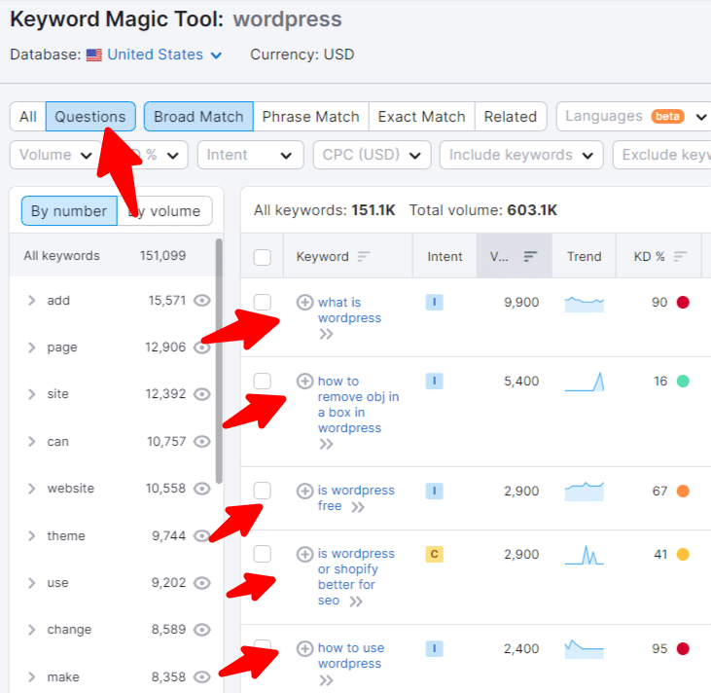This screenshot has width=711, height=693.
Task: Open the Volume filter dropdown
Action: (55, 155)
